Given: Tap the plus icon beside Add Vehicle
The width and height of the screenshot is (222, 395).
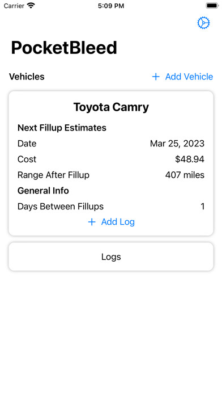Looking at the screenshot, I should pyautogui.click(x=156, y=77).
